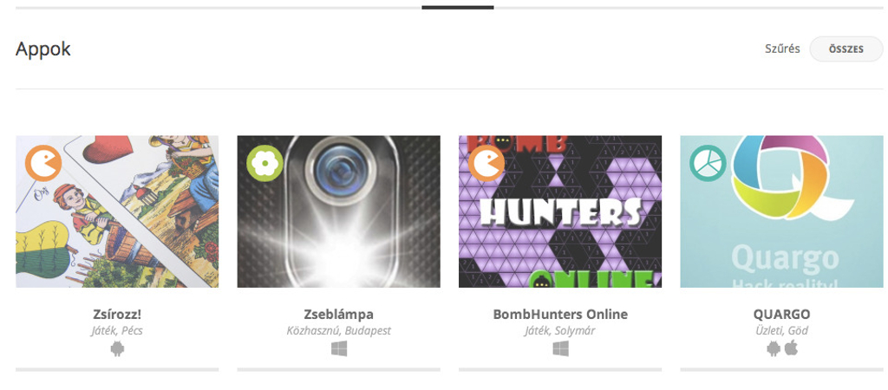
Task: Open the BombHunters Online game thumbnail
Action: point(560,211)
